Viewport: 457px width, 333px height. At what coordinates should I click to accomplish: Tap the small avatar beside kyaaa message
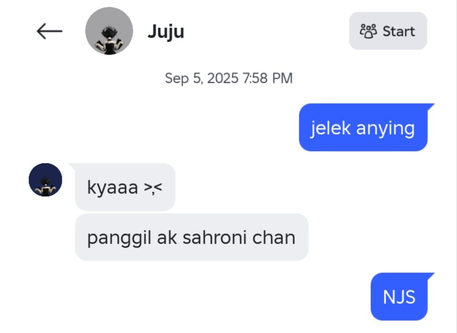coord(45,180)
